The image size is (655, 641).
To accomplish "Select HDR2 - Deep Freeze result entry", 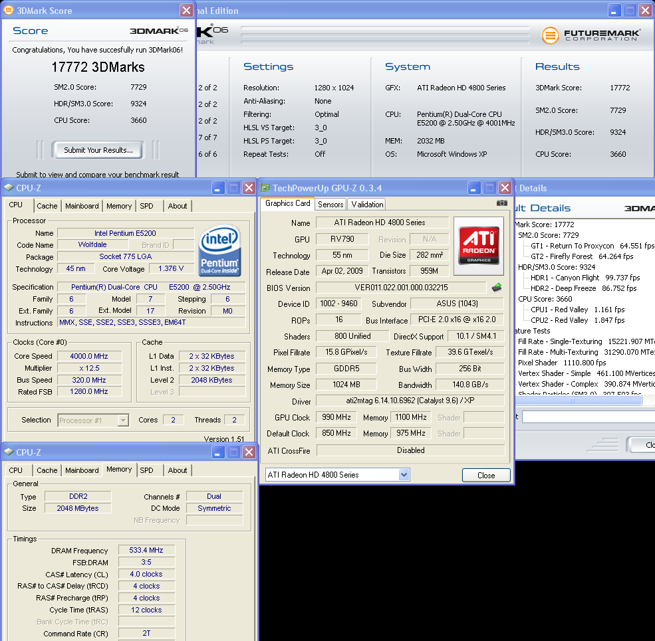I will pyautogui.click(x=583, y=288).
